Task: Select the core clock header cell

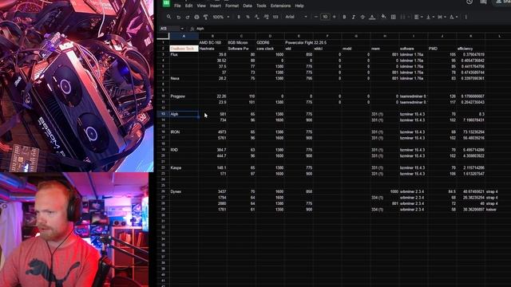Action: coord(270,49)
